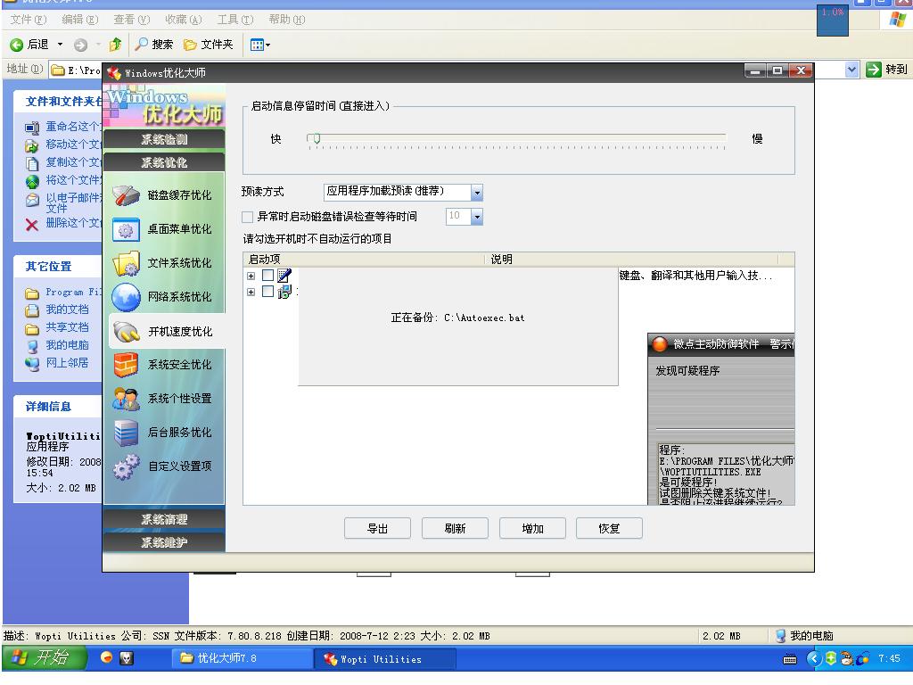This screenshot has height=685, width=913.
Task: Open 网上邻居 link in Explorer sidebar
Action: pyautogui.click(x=68, y=363)
